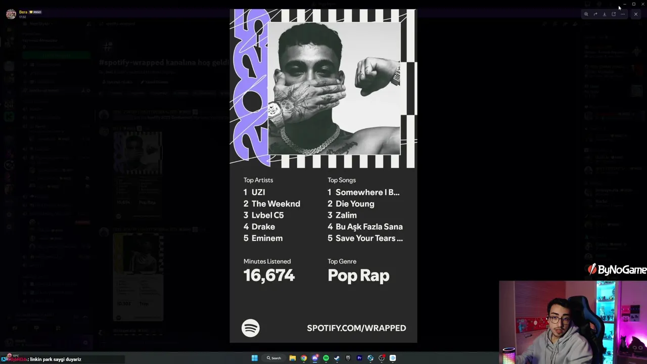Download the Spotify Wrapped image
This screenshot has width=647, height=364.
pyautogui.click(x=605, y=14)
